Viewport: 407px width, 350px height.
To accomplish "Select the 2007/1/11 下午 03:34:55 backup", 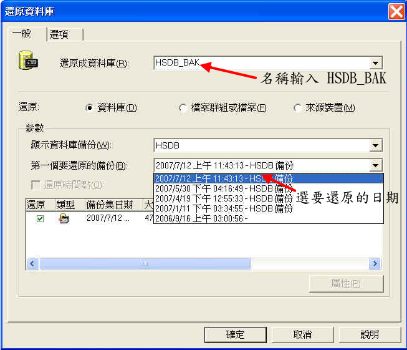I will (x=269, y=208).
